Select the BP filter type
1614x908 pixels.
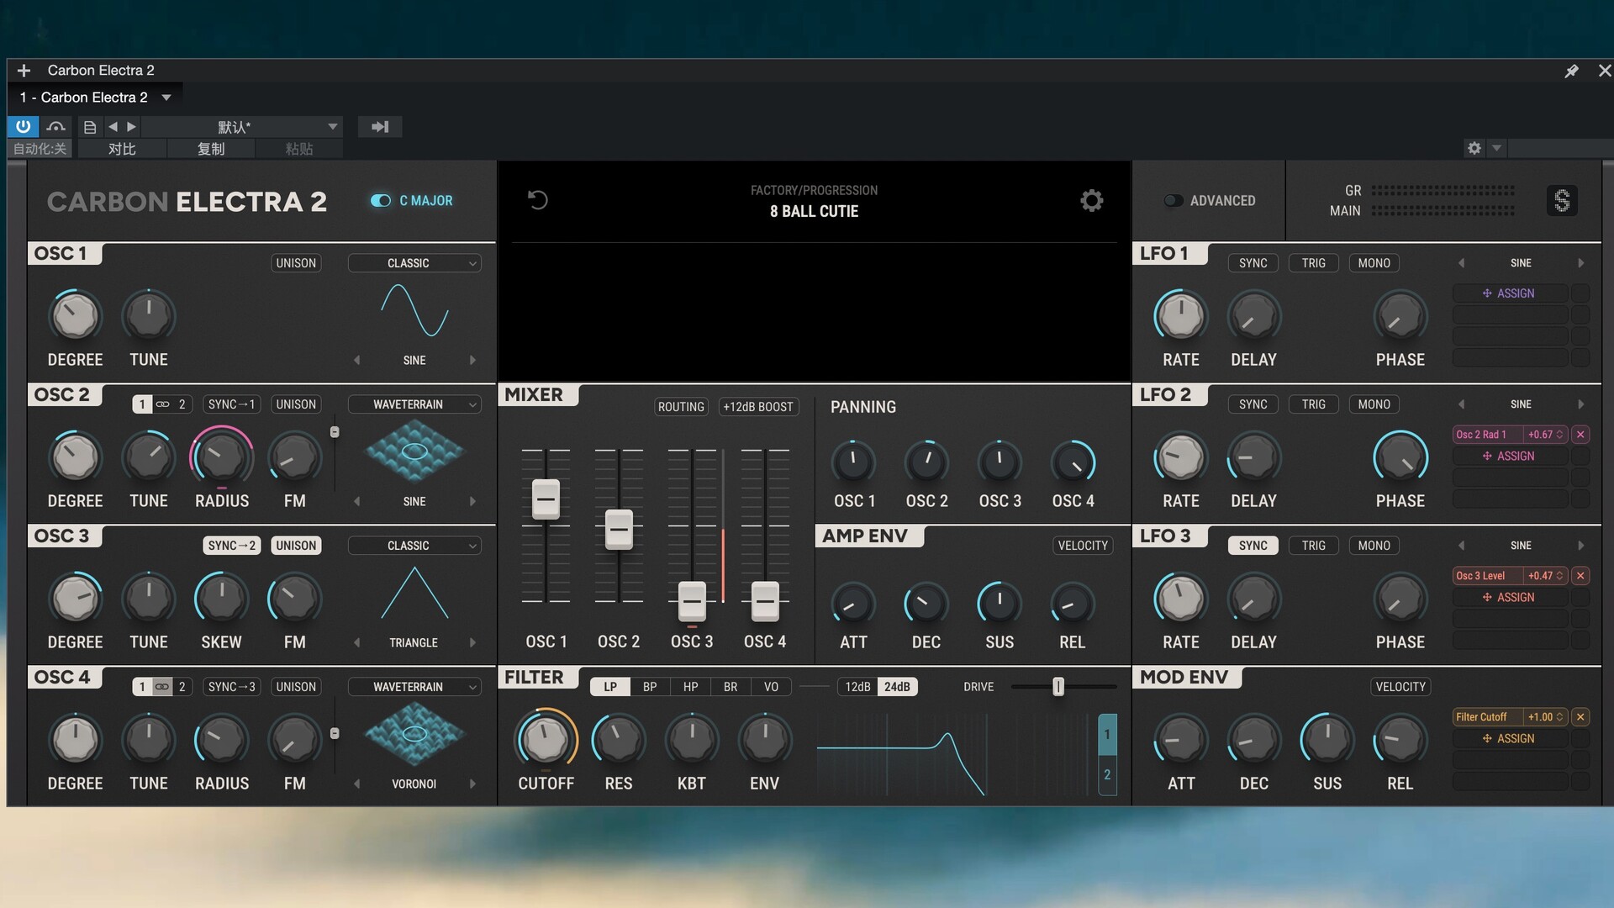click(x=650, y=687)
